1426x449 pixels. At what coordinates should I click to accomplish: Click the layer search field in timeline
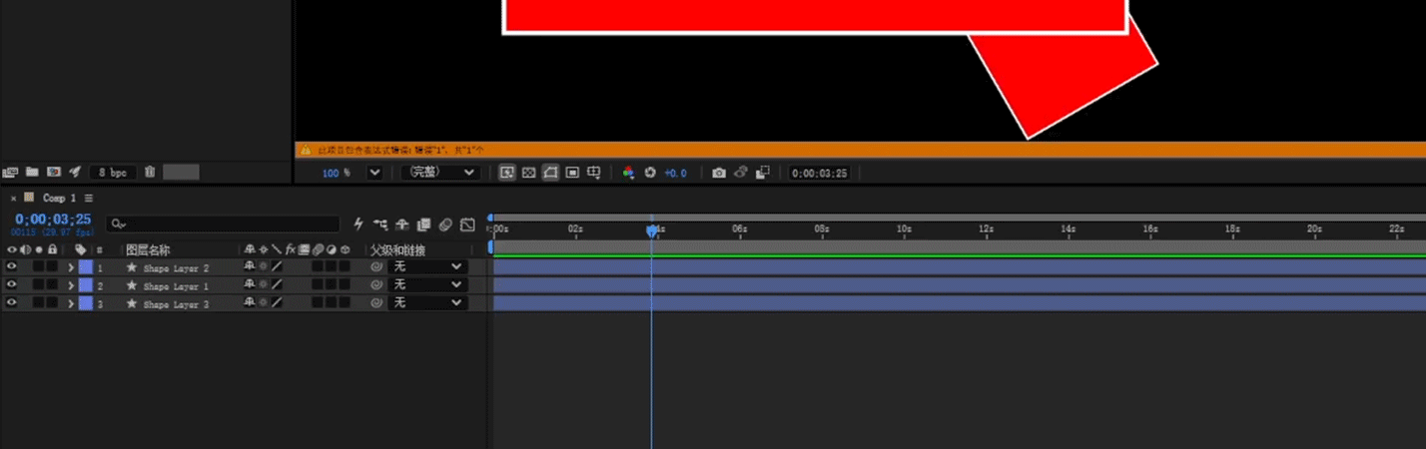click(222, 224)
